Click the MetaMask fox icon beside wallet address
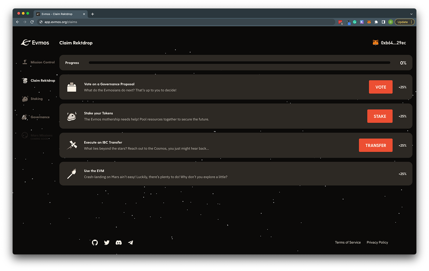This screenshot has width=429, height=271. [x=375, y=43]
